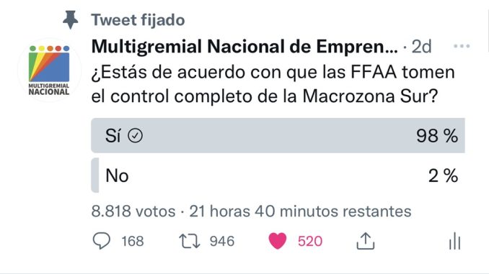The width and height of the screenshot is (489, 274).
Task: Click the 946 retweets count
Action: click(221, 242)
